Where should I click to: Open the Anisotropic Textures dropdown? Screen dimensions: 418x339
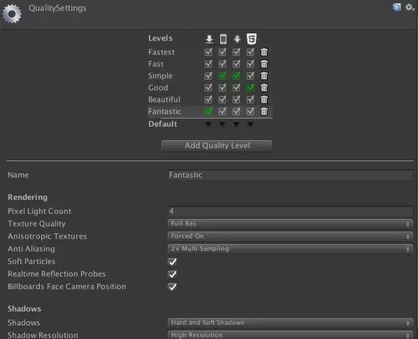tap(290, 236)
